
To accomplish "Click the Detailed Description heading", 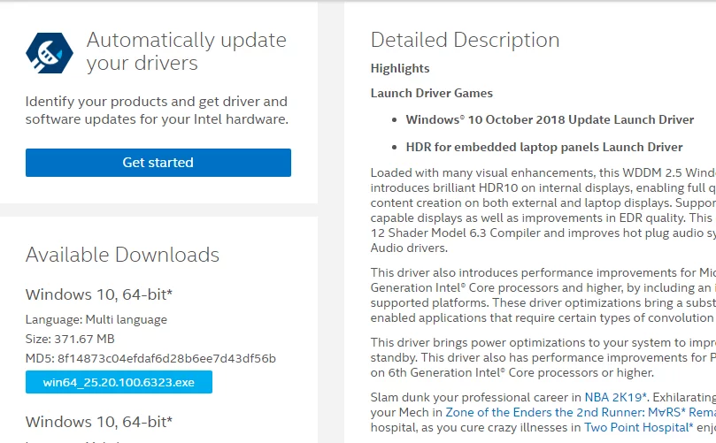I will [465, 40].
